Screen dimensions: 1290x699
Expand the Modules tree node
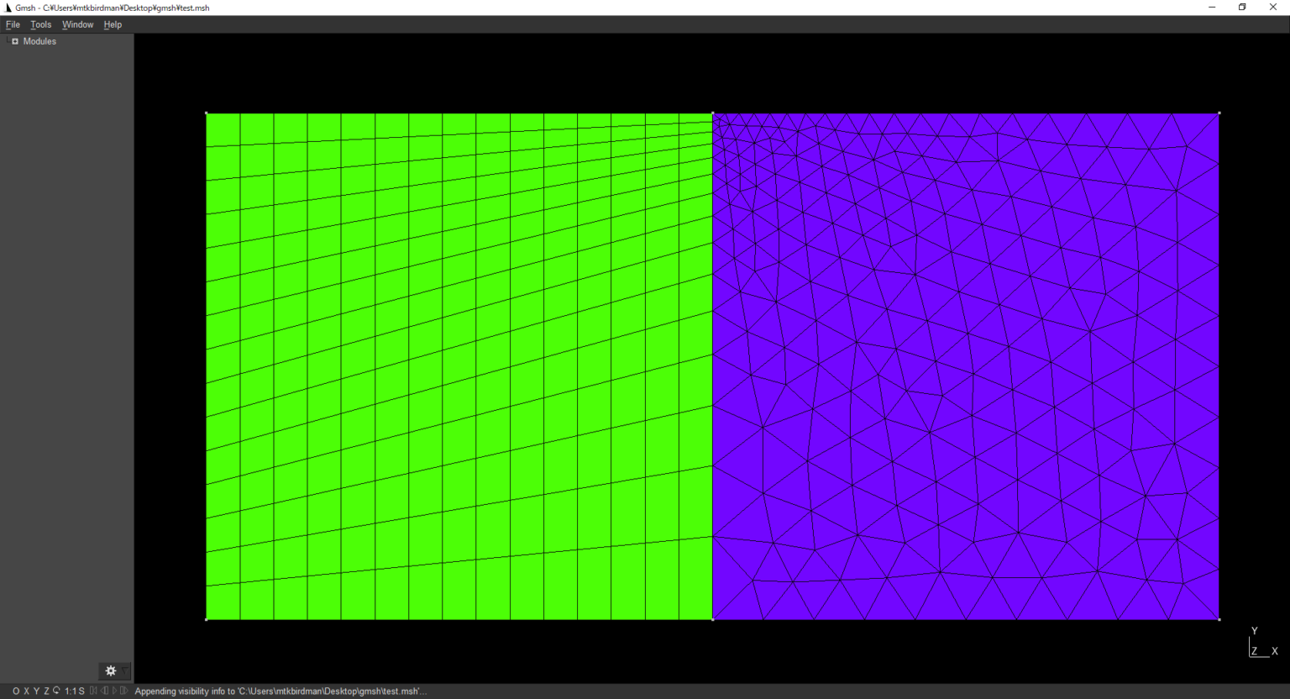14,41
